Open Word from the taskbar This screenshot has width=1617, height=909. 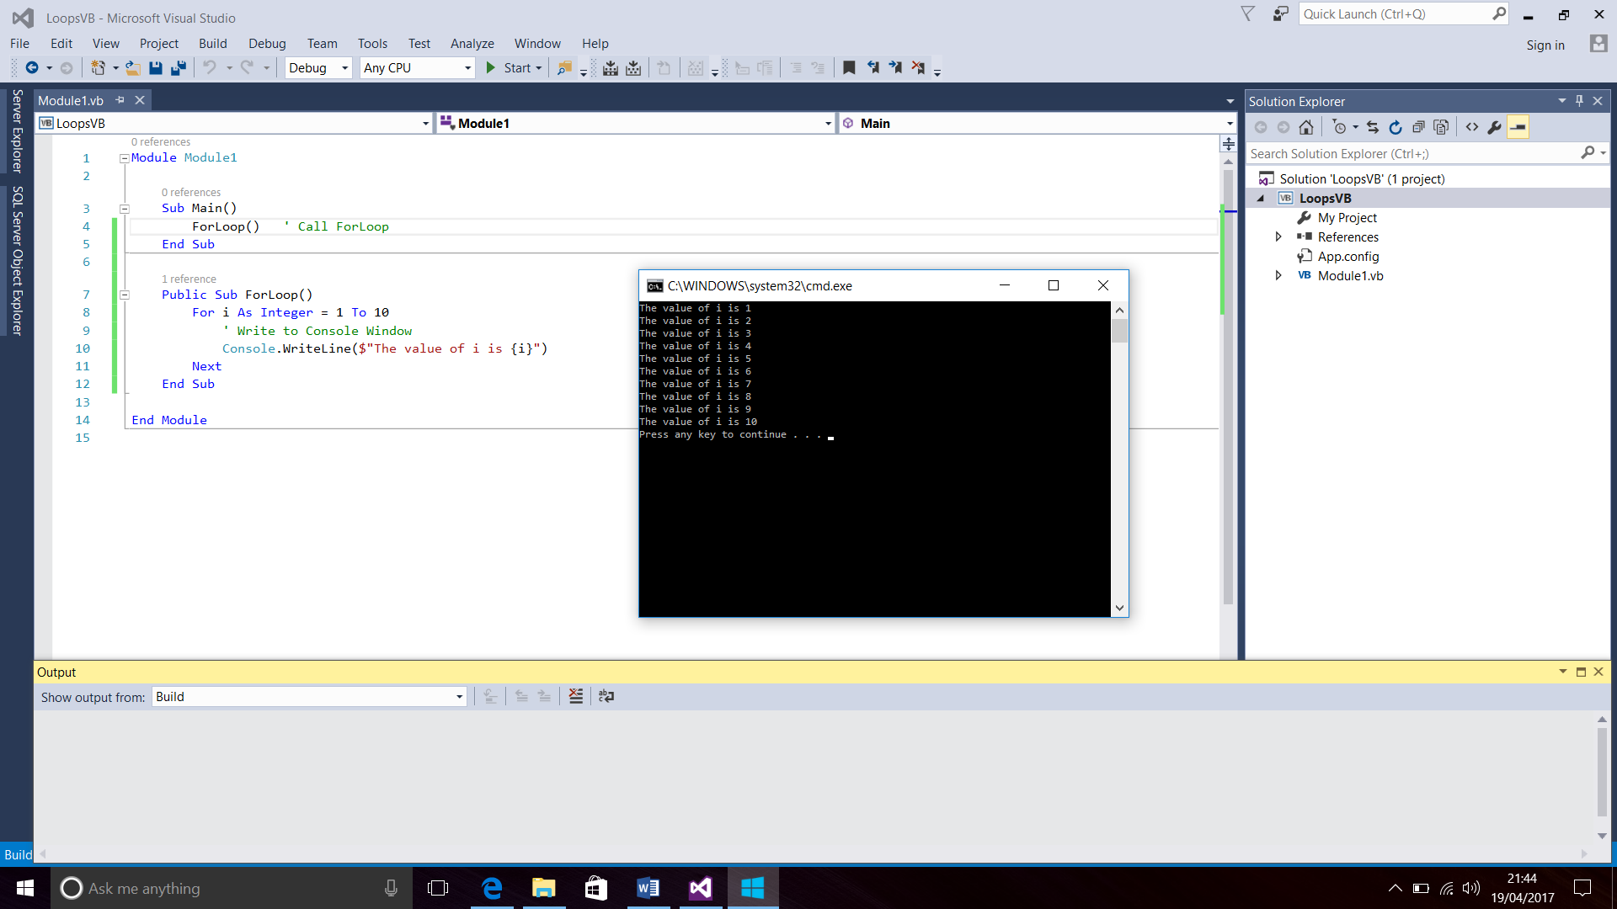[x=648, y=888]
